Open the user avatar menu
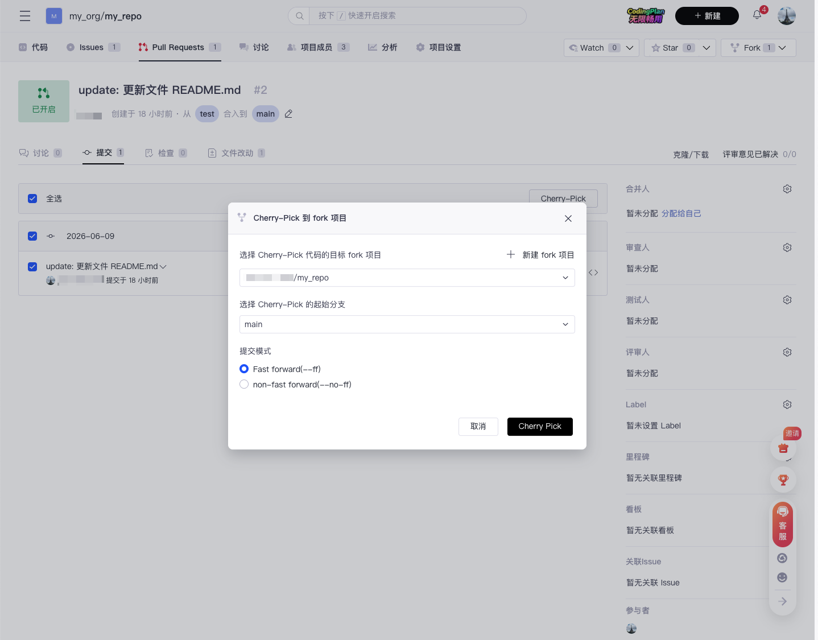The width and height of the screenshot is (818, 640). (x=787, y=16)
